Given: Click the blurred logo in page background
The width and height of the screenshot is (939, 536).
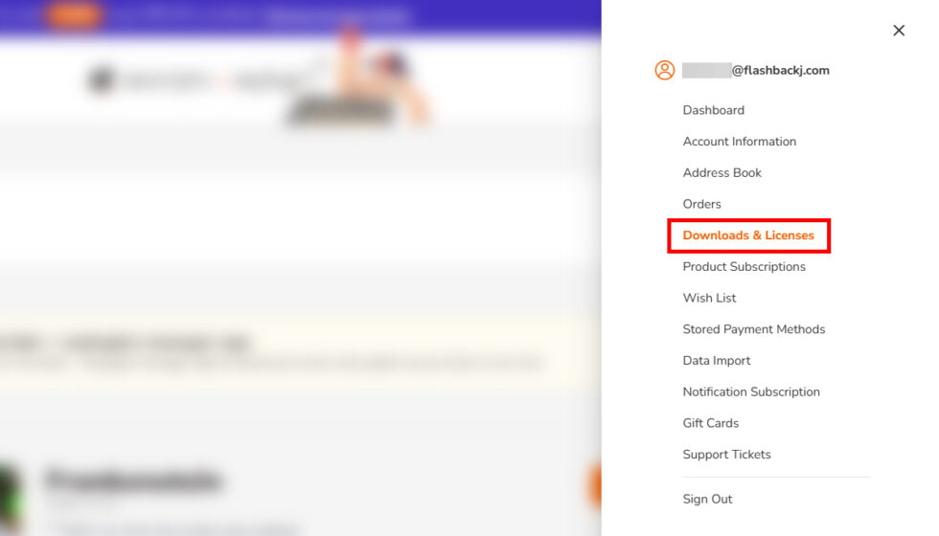Looking at the screenshot, I should click(x=102, y=79).
